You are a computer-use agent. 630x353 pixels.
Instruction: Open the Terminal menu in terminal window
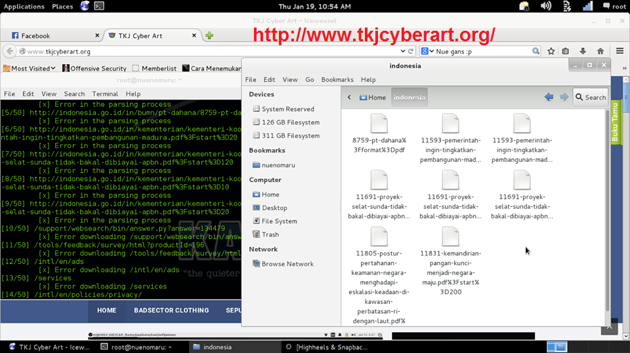click(105, 94)
